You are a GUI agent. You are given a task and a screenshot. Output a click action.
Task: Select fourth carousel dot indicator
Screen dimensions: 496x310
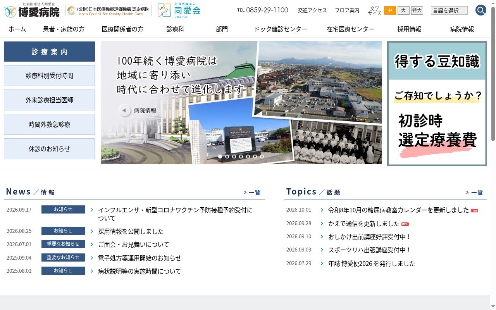coord(241,157)
